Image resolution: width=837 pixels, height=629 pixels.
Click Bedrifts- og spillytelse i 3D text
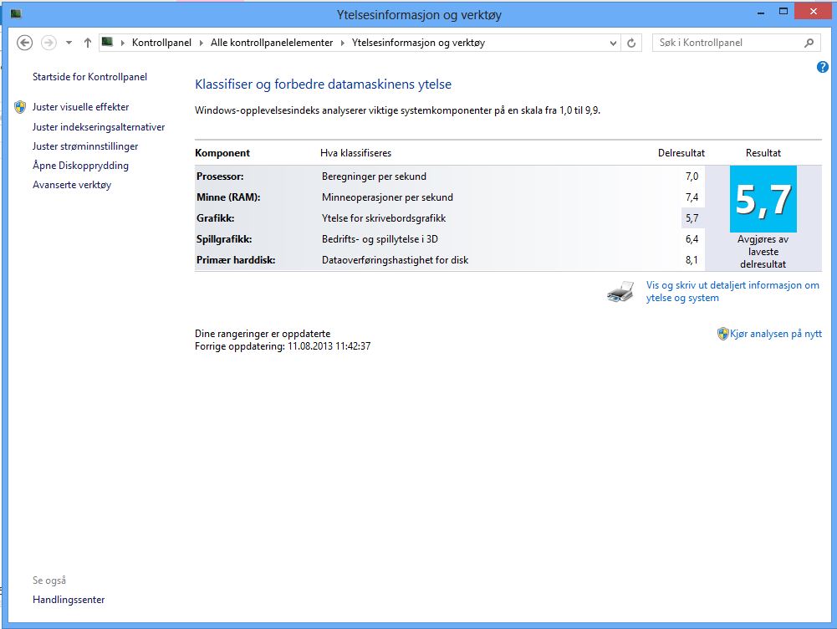380,238
